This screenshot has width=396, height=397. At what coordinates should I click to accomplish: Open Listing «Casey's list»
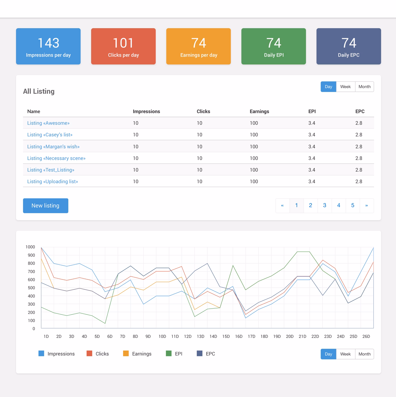click(x=50, y=134)
